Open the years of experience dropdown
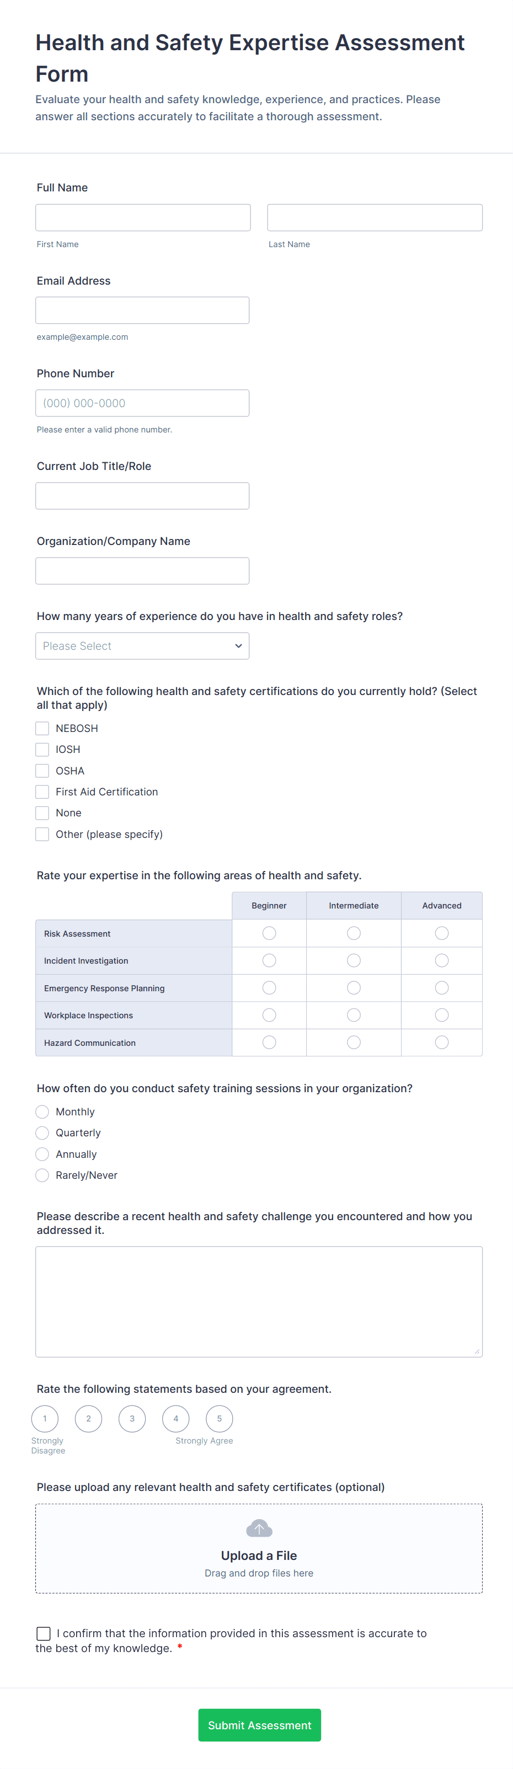 (x=142, y=645)
